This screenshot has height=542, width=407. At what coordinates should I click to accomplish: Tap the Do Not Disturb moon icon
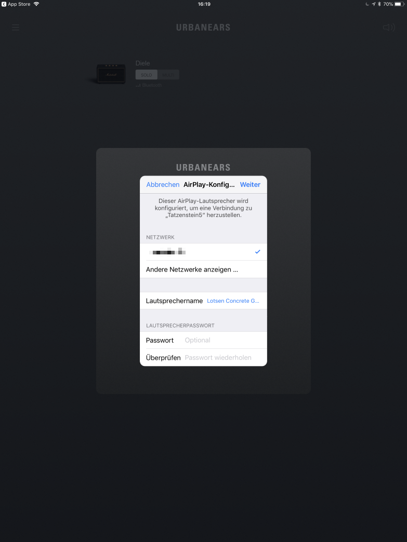tap(367, 4)
